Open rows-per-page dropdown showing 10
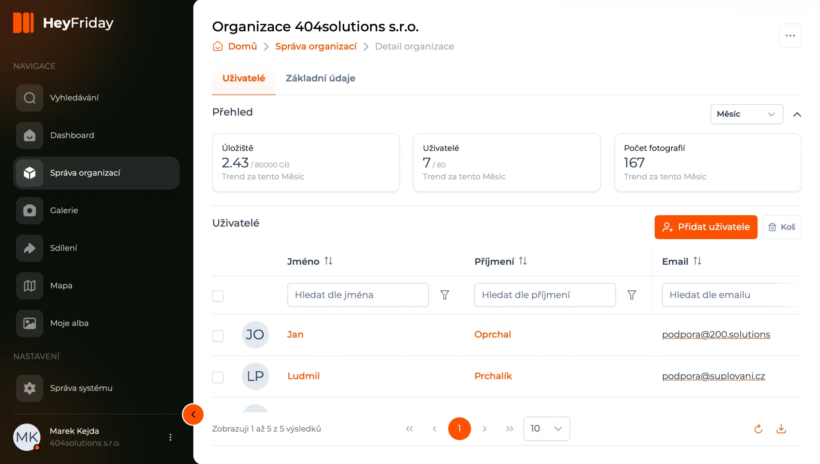Image resolution: width=820 pixels, height=464 pixels. 547,429
